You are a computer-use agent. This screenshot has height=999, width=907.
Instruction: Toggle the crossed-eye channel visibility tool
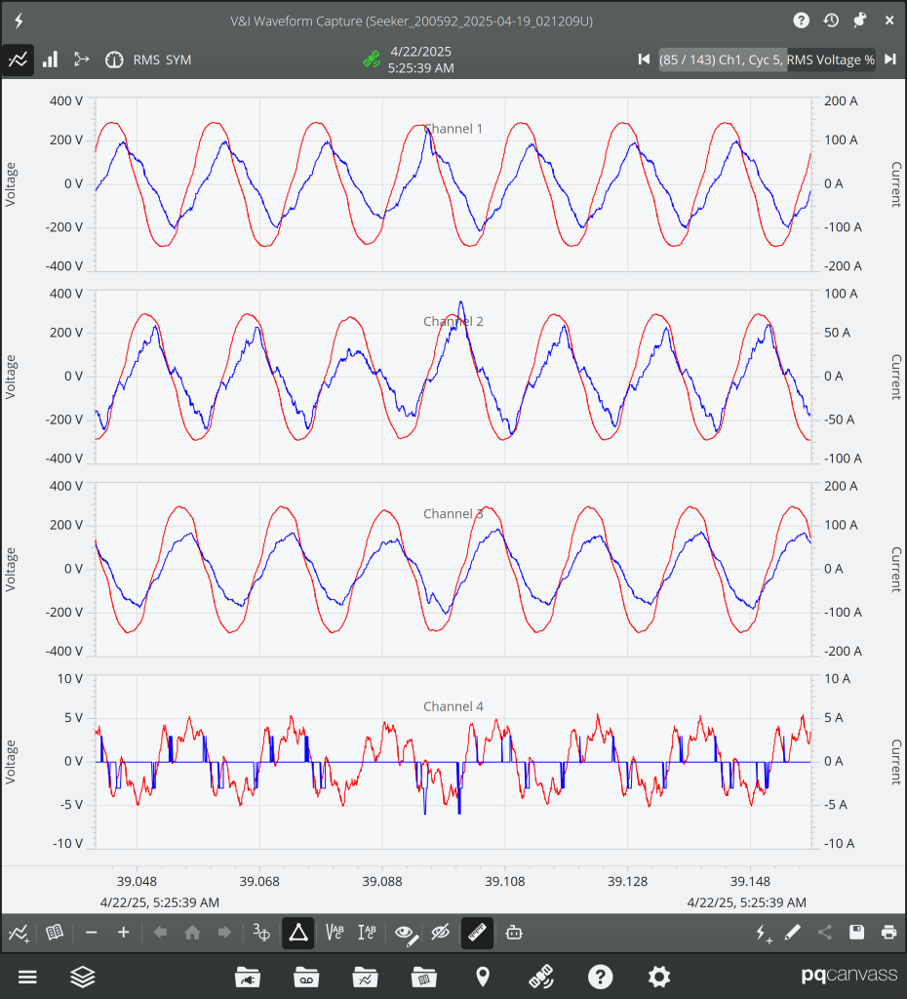point(440,933)
